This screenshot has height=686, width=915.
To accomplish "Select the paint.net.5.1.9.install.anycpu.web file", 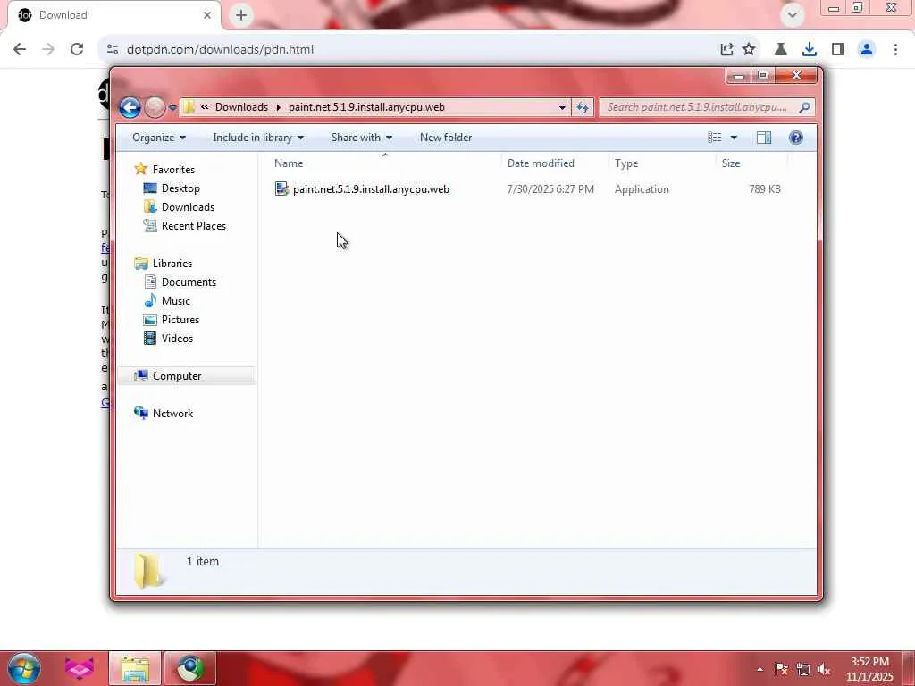I will coord(371,189).
